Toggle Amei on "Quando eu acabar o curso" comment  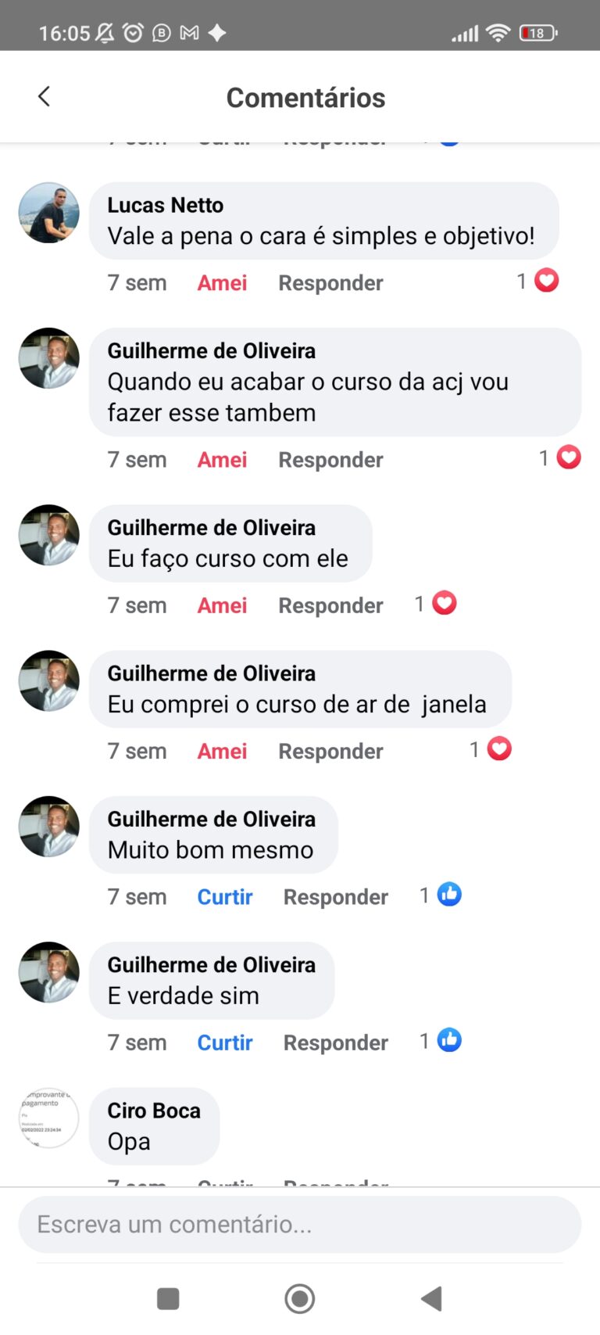222,460
